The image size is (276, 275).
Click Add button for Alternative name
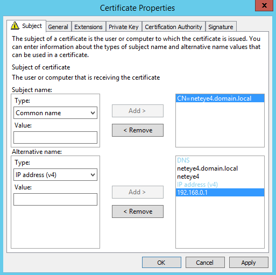(138, 192)
